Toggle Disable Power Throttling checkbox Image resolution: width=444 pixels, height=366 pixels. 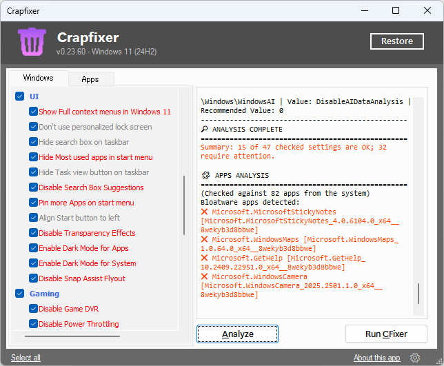[33, 324]
